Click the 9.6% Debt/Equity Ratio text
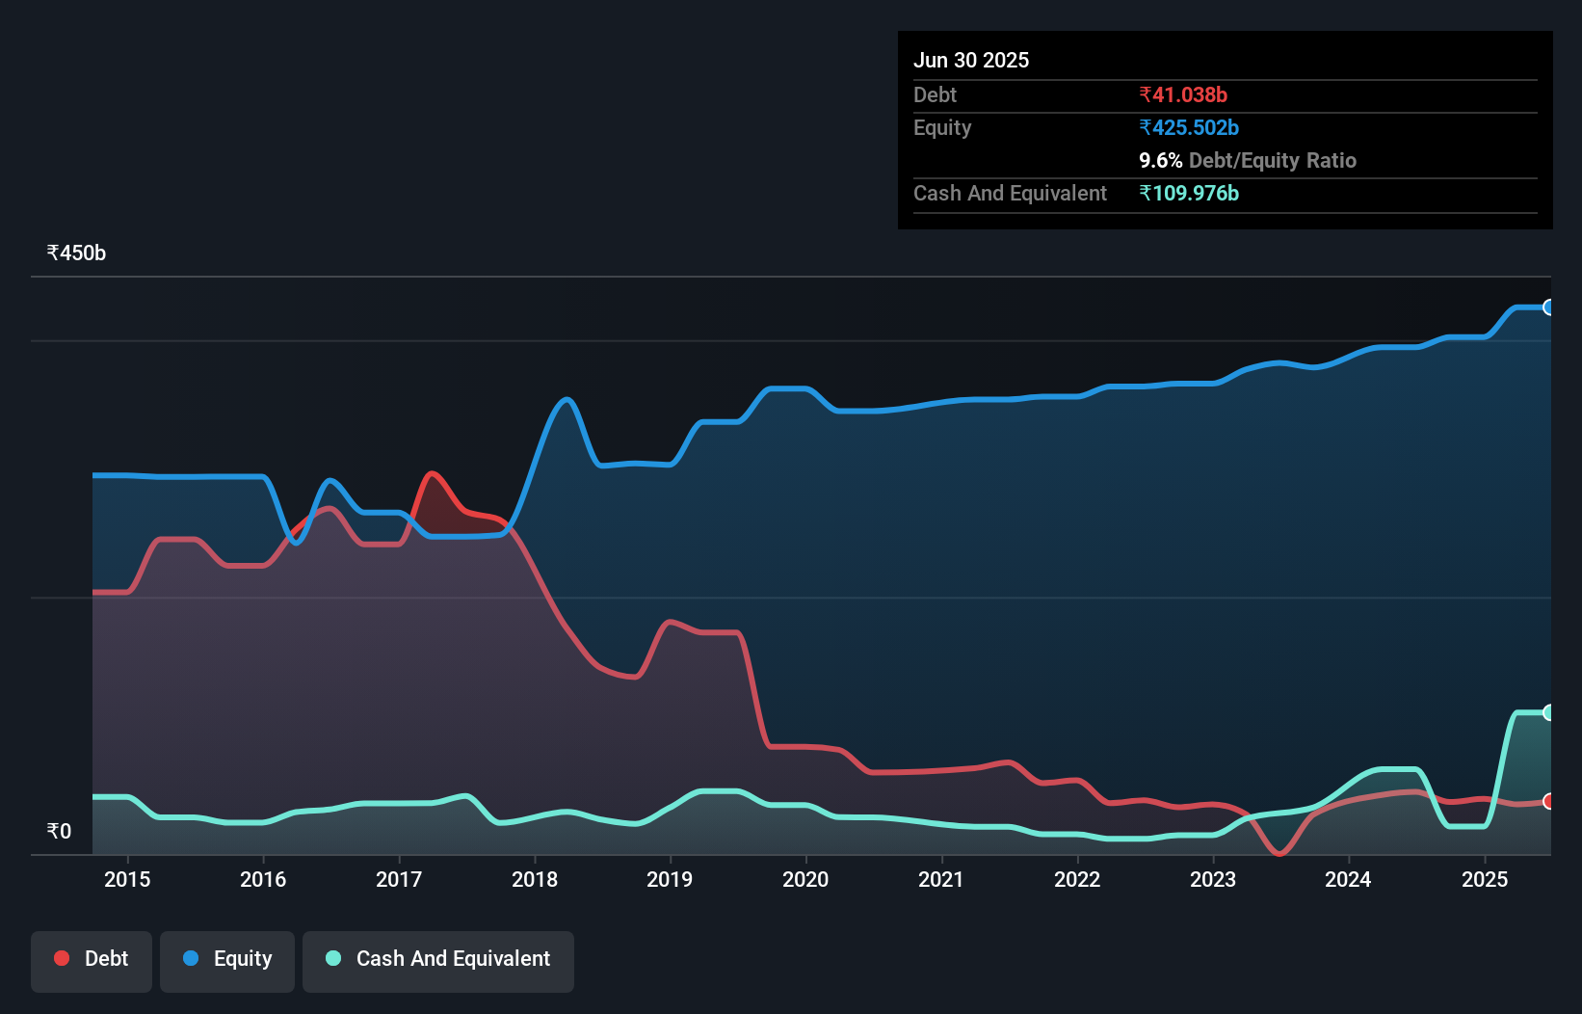This screenshot has height=1014, width=1582. [x=1248, y=161]
